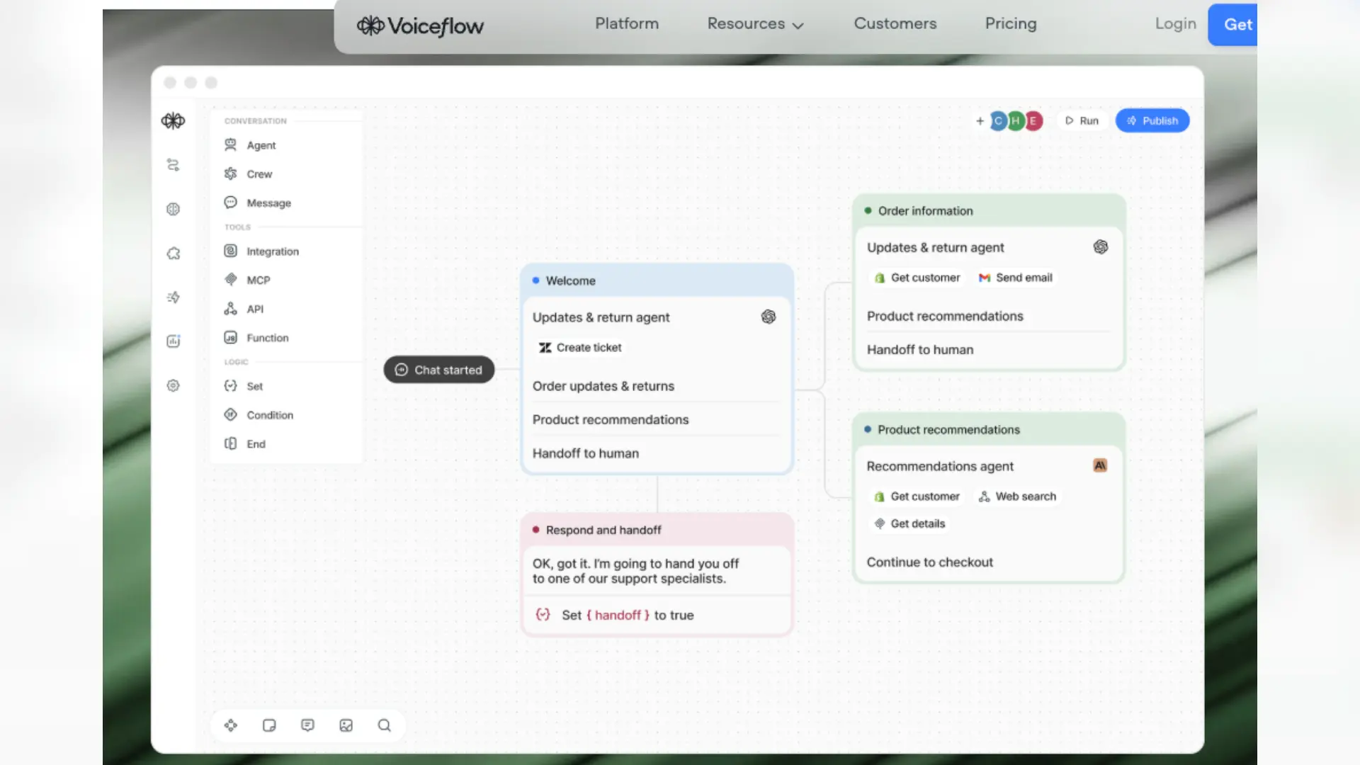Click the H collaborator avatar
The height and width of the screenshot is (765, 1360).
[1016, 121]
